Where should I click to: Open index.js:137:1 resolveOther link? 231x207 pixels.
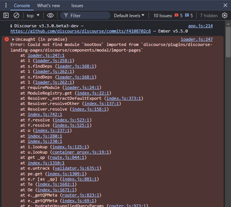click(x=102, y=103)
